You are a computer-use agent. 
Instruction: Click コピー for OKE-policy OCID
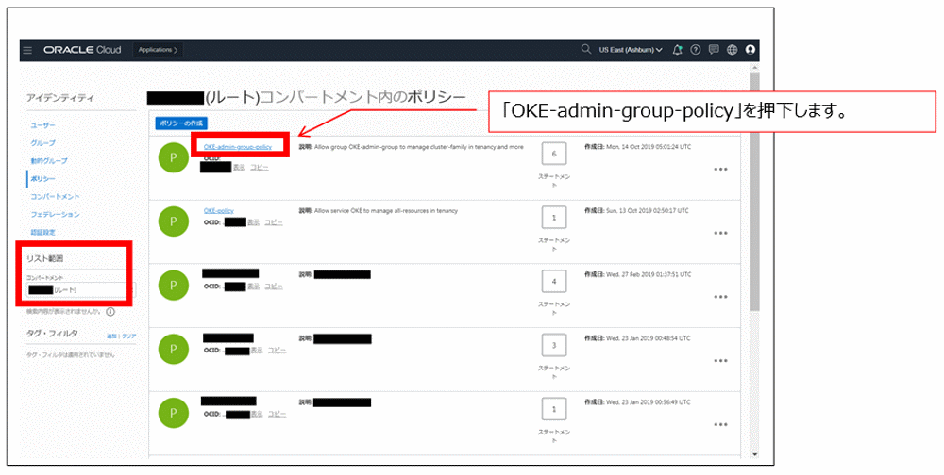coord(274,222)
